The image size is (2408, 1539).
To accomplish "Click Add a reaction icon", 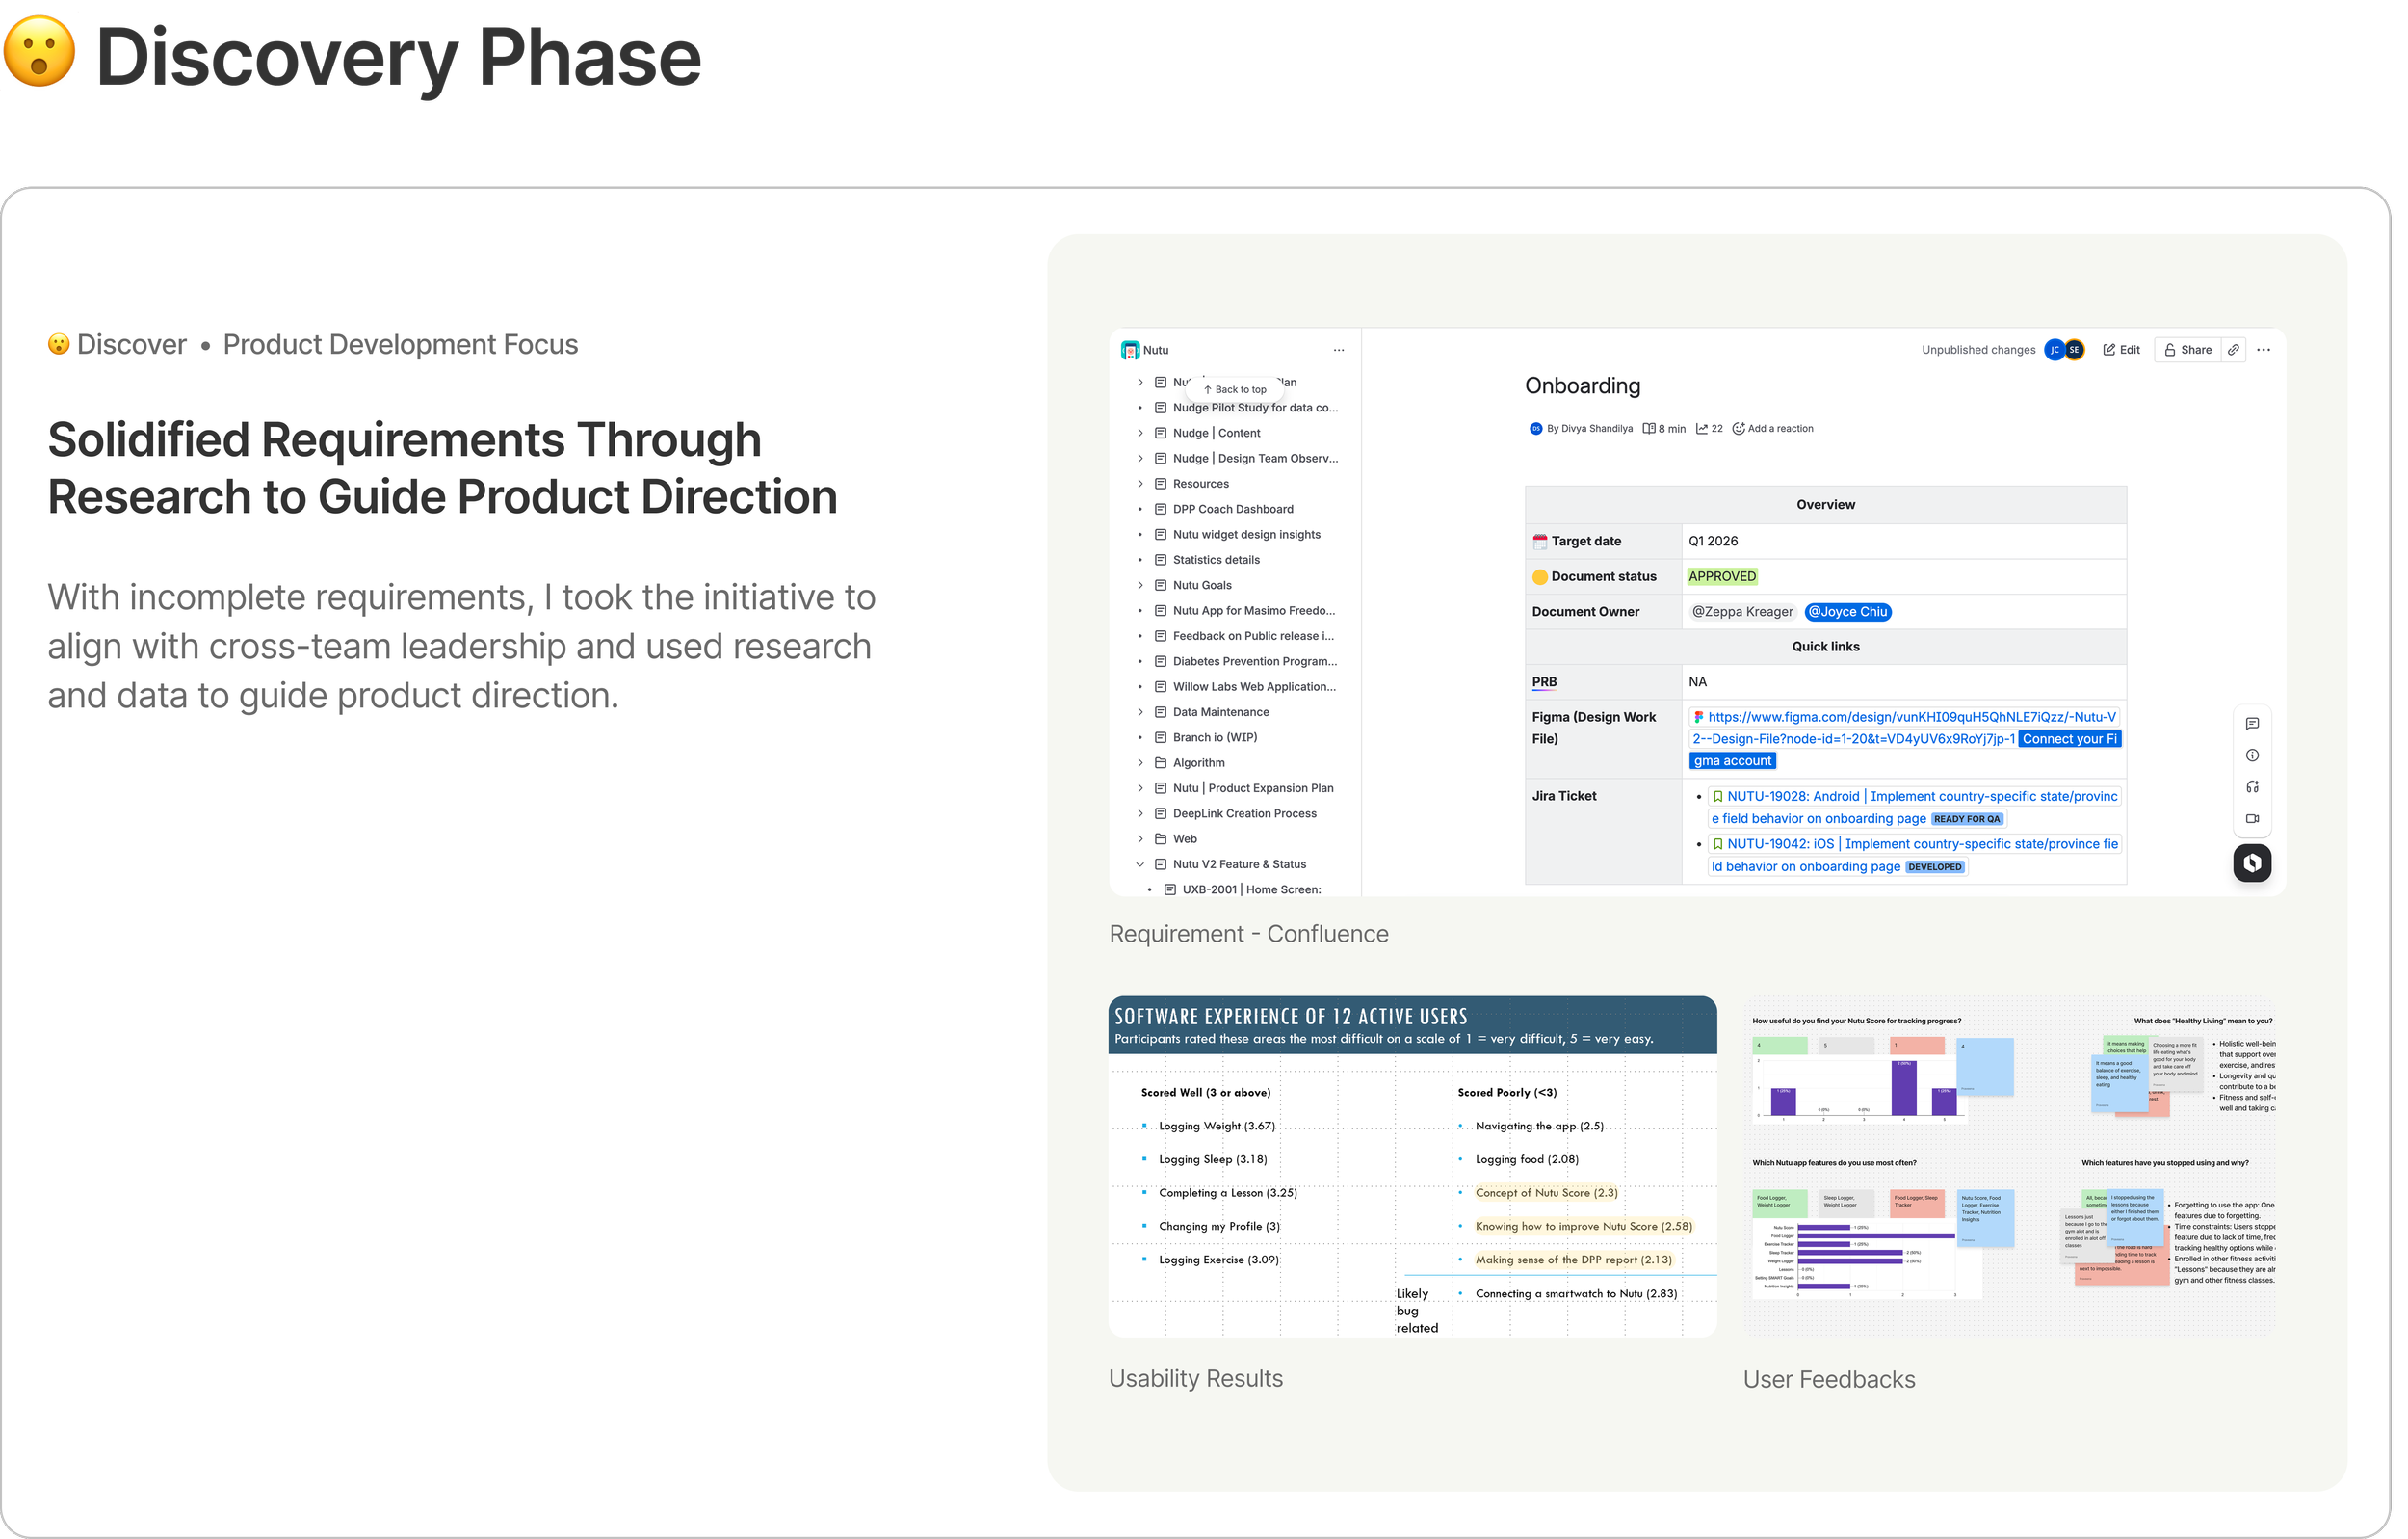I will pos(1738,428).
